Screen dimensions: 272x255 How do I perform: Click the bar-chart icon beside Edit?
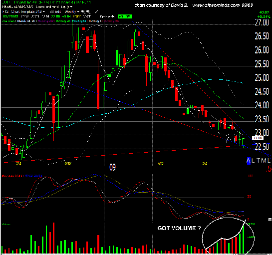51,12
